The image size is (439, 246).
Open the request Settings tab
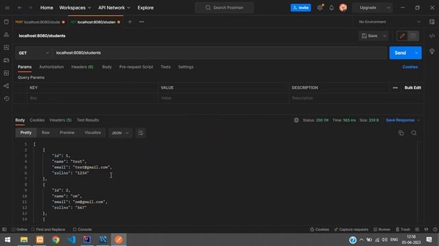(186, 67)
